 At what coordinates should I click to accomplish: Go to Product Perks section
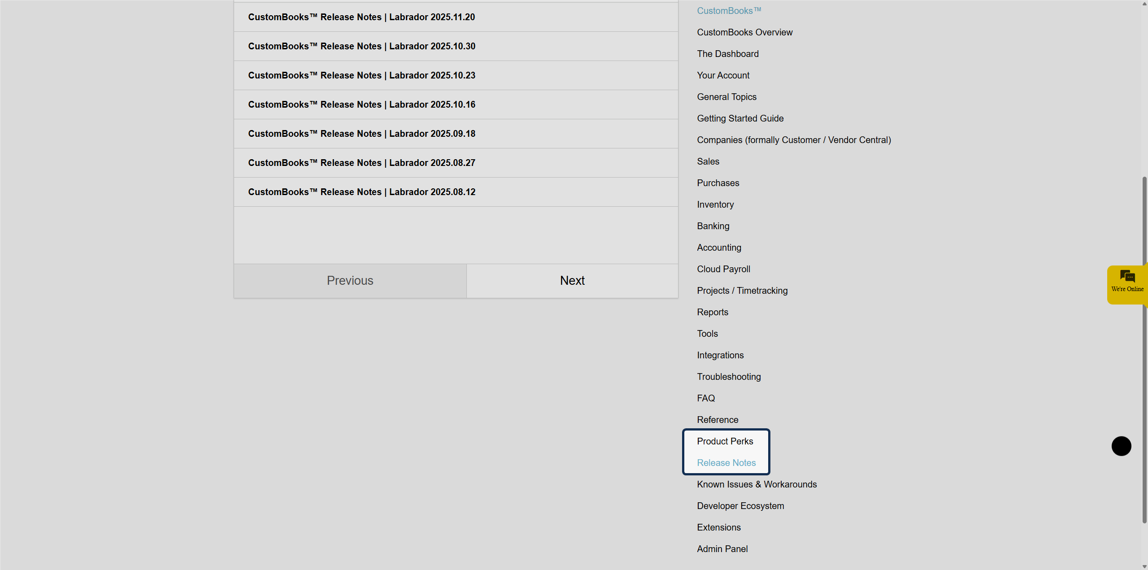coord(725,441)
